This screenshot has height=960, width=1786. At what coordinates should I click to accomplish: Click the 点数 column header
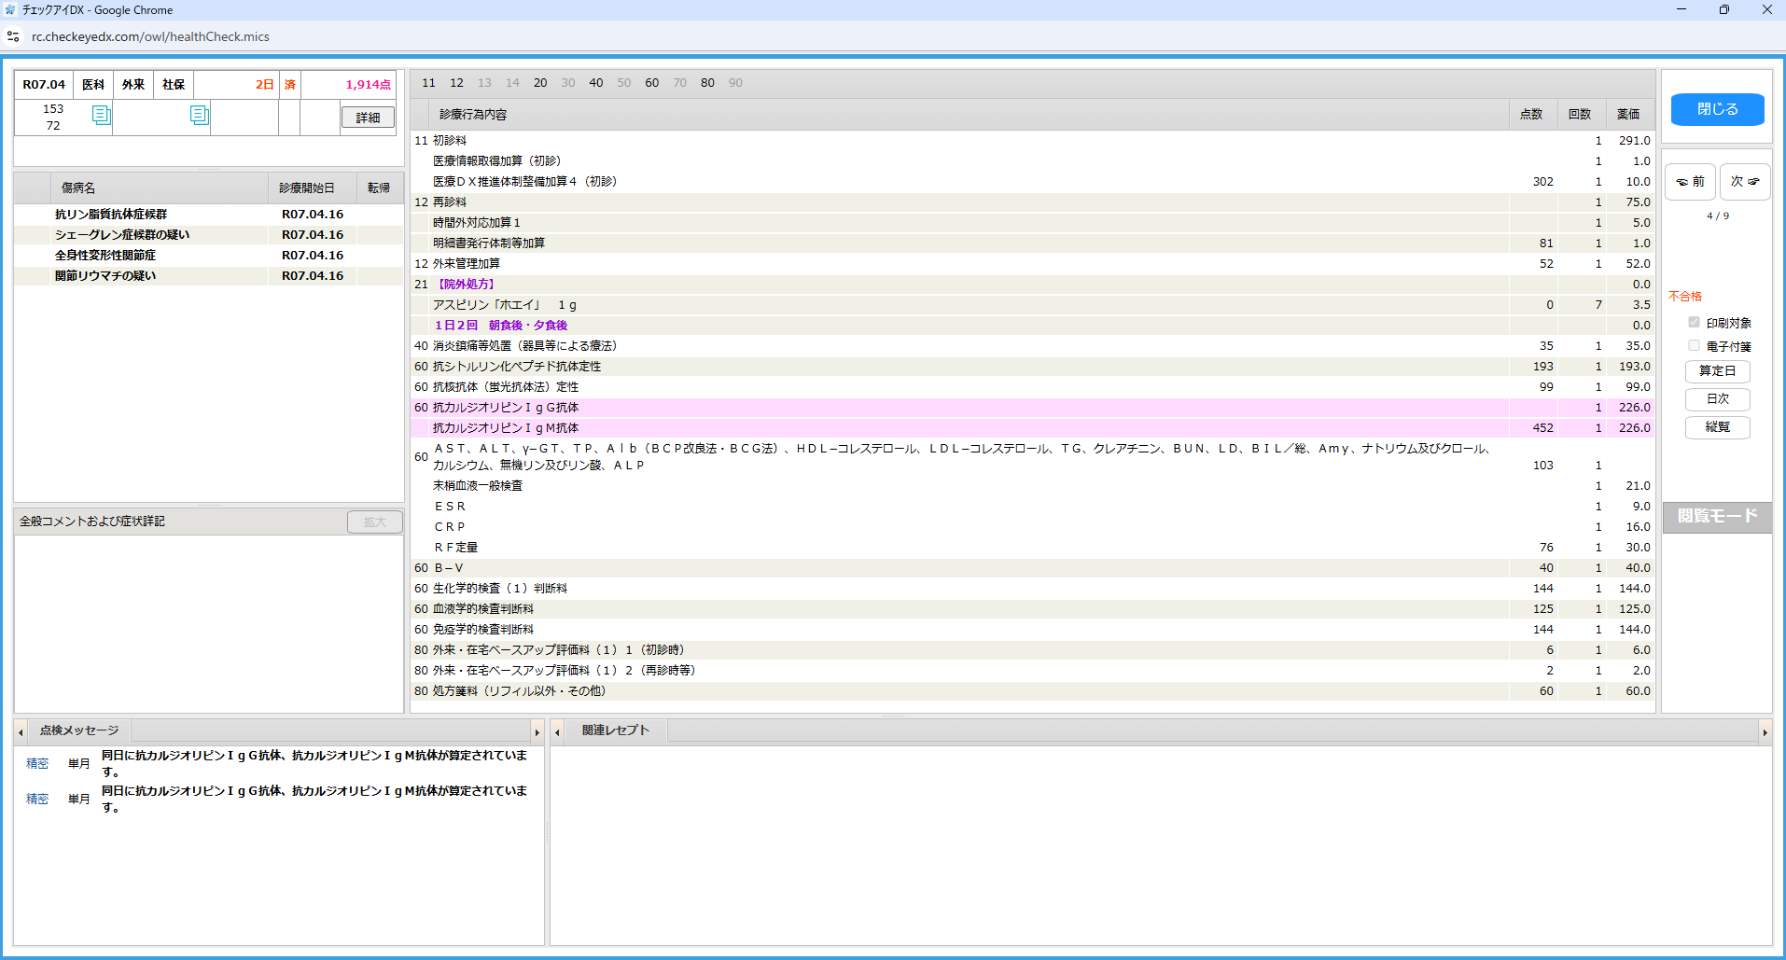pyautogui.click(x=1533, y=114)
